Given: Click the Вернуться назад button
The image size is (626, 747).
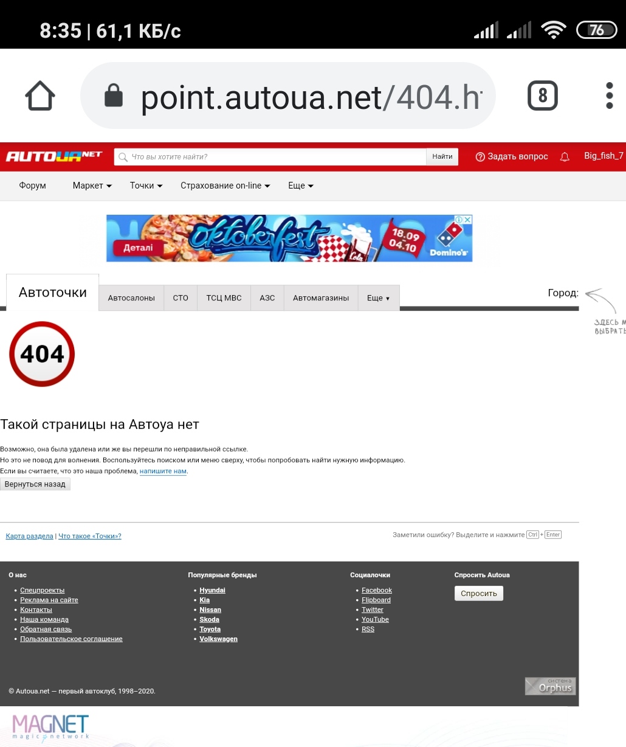Looking at the screenshot, I should click(x=35, y=484).
